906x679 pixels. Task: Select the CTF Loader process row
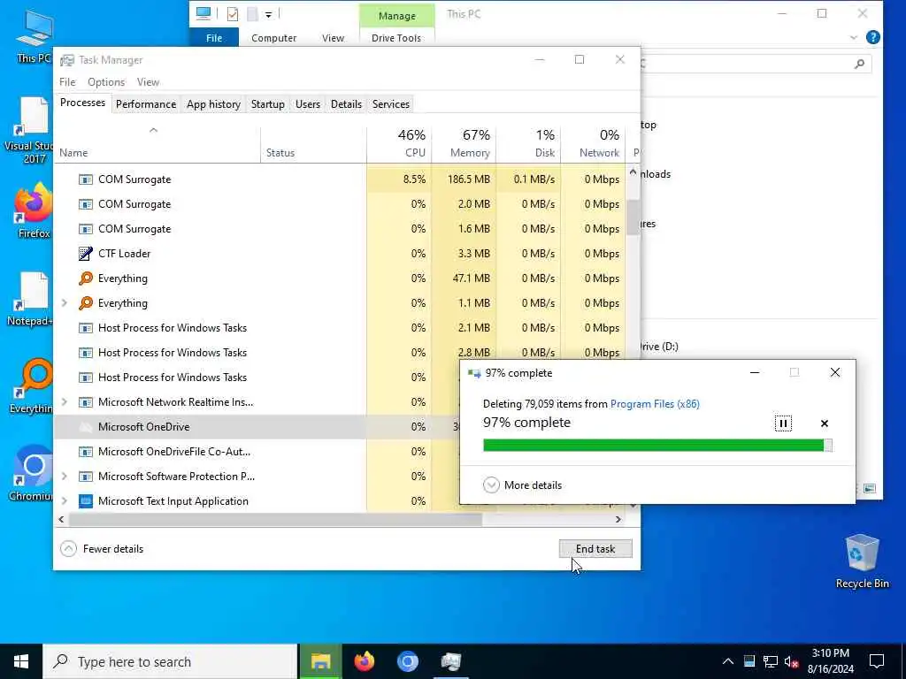click(x=340, y=254)
